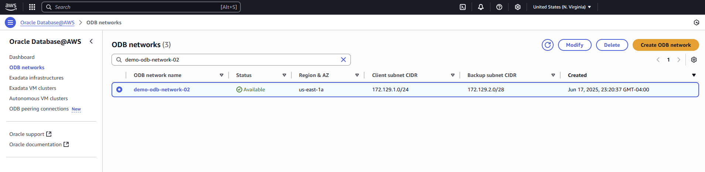This screenshot has height=172, width=705.
Task: Click page number 1 in pagination
Action: pyautogui.click(x=668, y=60)
